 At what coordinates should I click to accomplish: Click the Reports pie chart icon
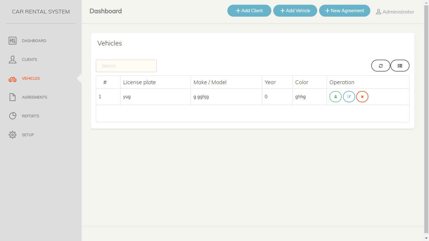tap(13, 116)
